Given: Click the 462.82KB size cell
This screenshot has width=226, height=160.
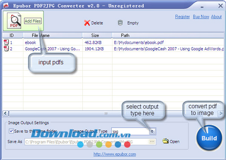Looking at the screenshot, I should point(93,42).
